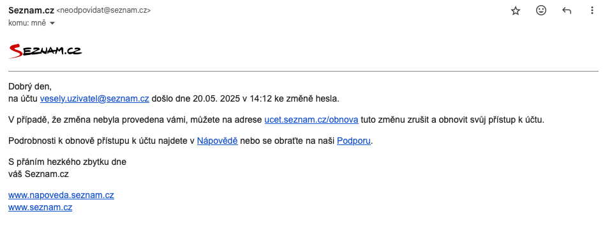This screenshot has width=612, height=232.
Task: Click the "komu: mně" recipient label
Action: pyautogui.click(x=27, y=23)
